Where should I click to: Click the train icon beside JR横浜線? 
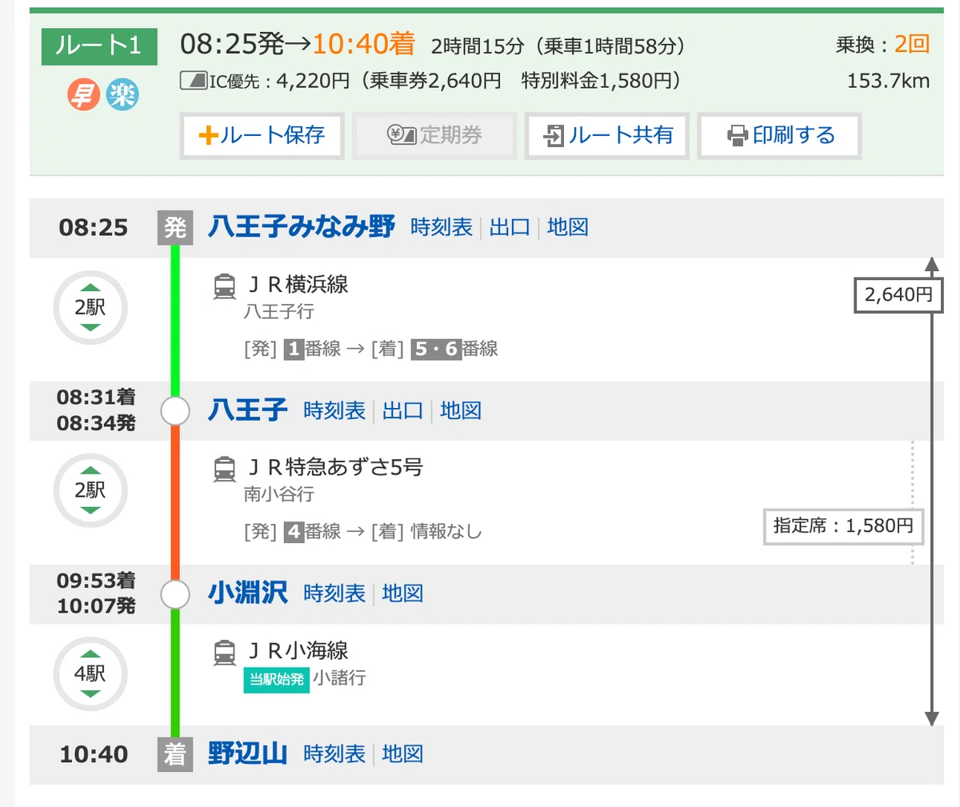point(225,286)
